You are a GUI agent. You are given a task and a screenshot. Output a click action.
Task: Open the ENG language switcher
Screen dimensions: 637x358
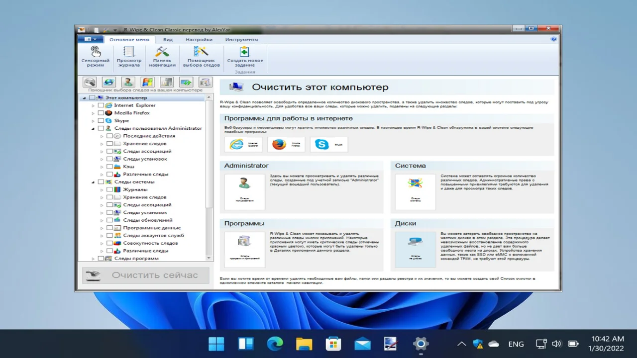click(x=516, y=344)
